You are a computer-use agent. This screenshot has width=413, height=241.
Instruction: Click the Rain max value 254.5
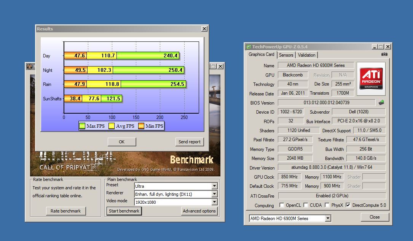pos(177,84)
